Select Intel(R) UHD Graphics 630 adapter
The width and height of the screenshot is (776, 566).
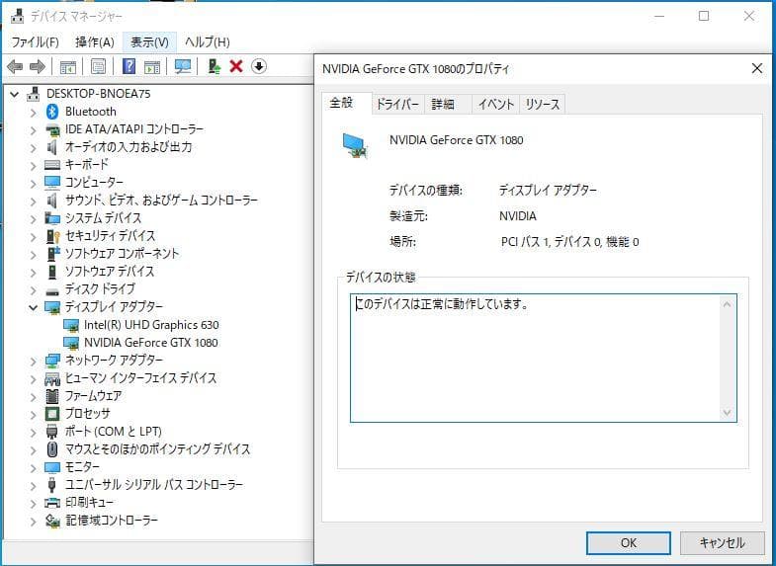(151, 325)
